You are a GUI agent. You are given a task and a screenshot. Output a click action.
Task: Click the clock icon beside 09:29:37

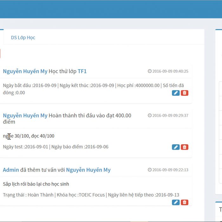coord(150,115)
